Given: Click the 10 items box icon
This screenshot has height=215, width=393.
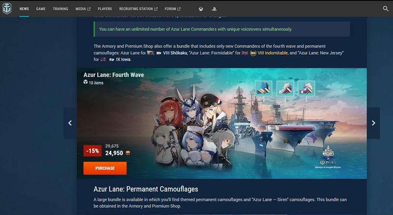Looking at the screenshot, I should tap(85, 82).
